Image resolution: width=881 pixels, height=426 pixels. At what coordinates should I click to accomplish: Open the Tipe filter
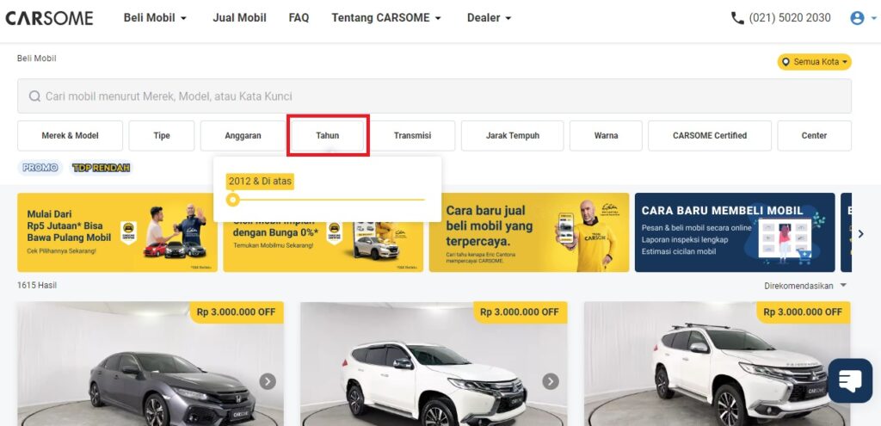162,135
